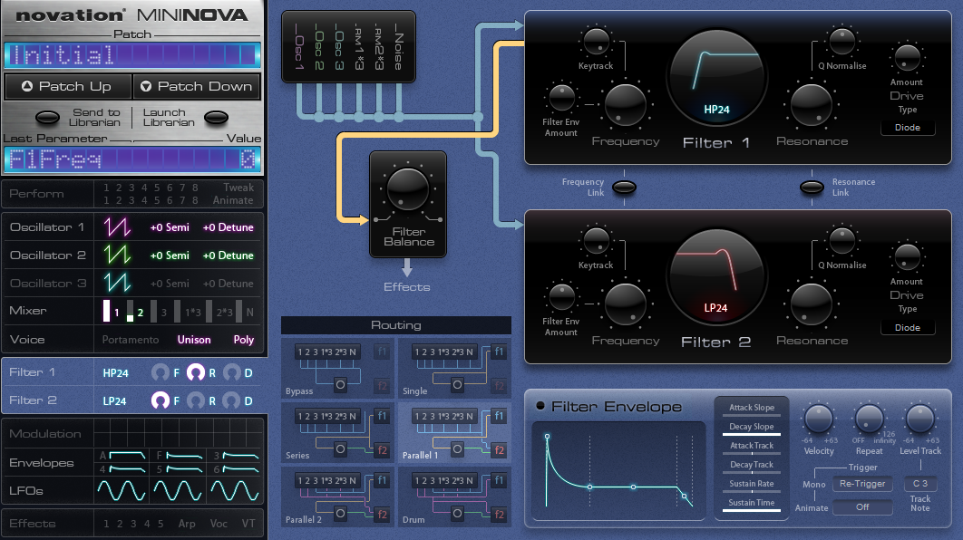
Task: Change Oscillator 2 +0 Detune value
Action: [228, 256]
